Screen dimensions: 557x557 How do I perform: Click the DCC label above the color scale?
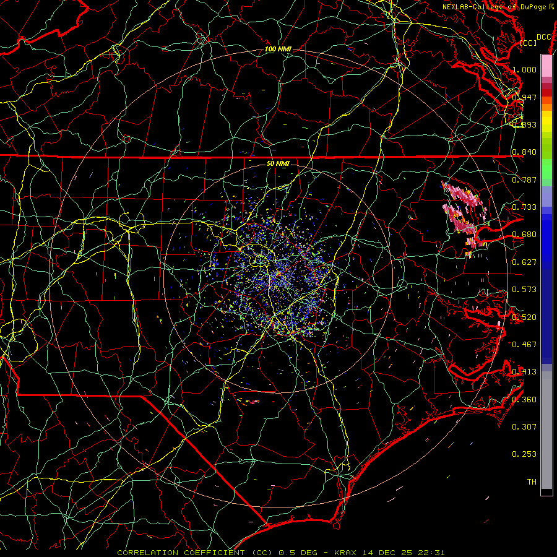coord(543,37)
